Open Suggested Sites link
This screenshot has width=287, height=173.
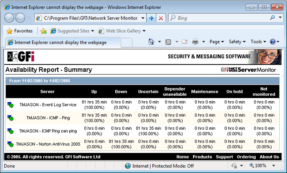72,31
